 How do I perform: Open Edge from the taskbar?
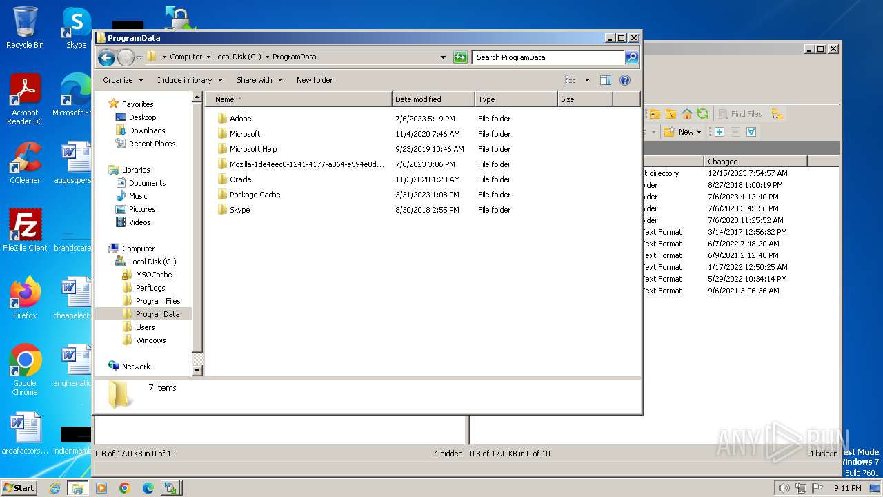[148, 488]
